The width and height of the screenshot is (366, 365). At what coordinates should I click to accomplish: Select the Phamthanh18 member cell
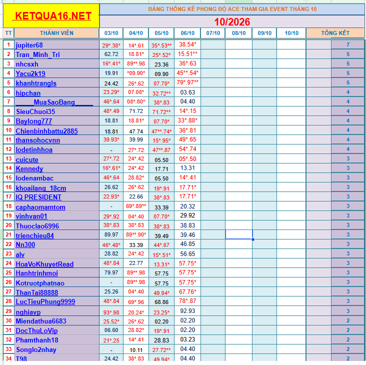[x=56, y=340]
